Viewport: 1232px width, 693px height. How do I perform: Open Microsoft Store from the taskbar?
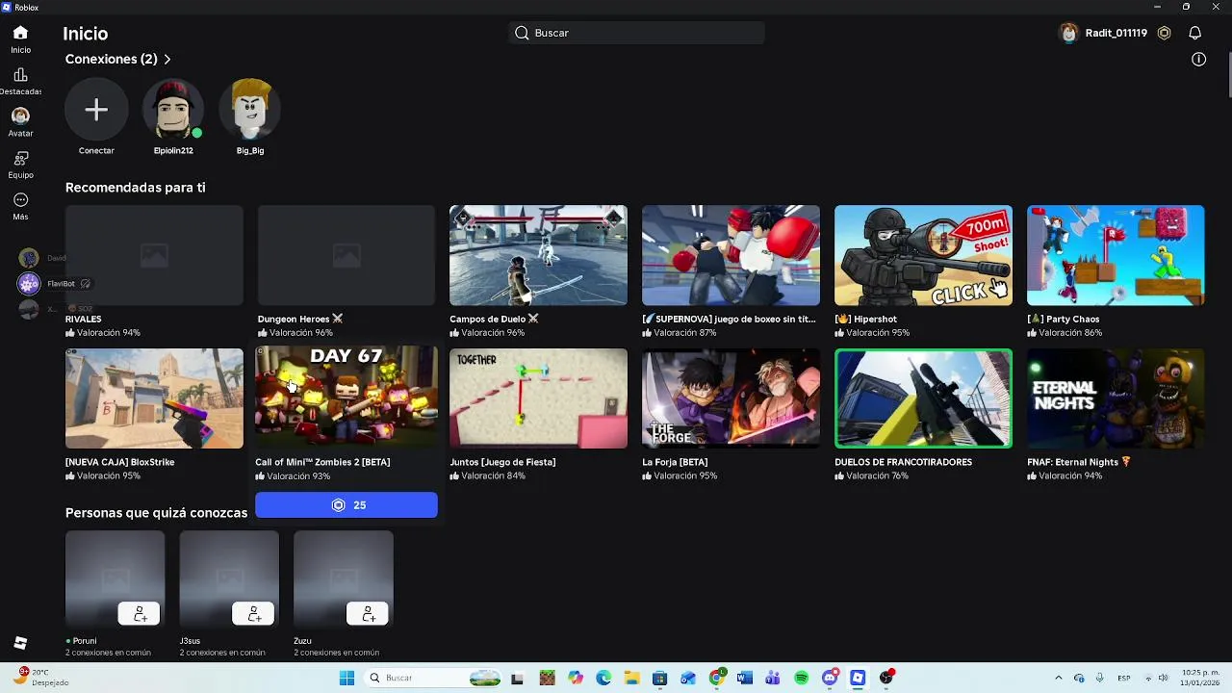[659, 678]
